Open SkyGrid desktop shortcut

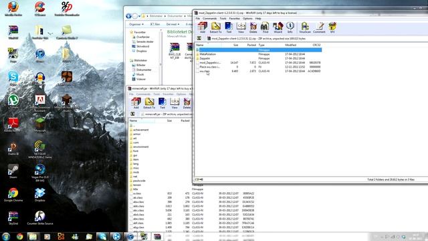tap(13, 218)
